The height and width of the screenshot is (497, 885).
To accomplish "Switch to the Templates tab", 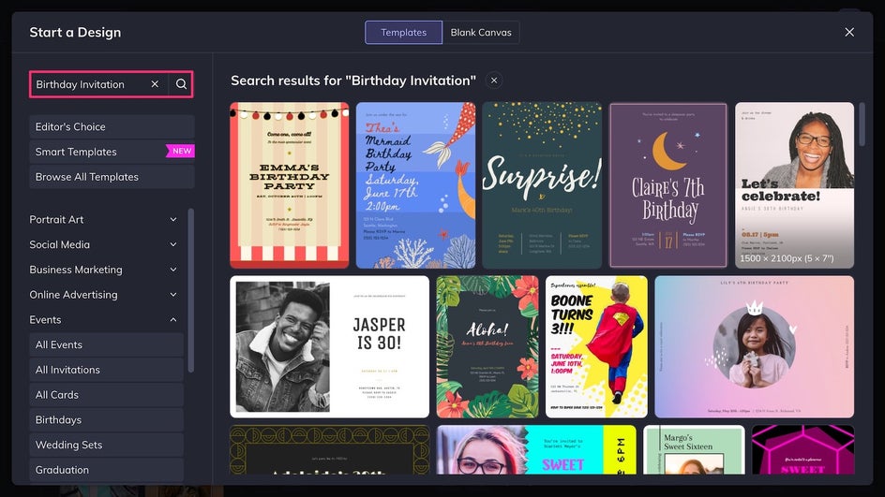I will (403, 32).
